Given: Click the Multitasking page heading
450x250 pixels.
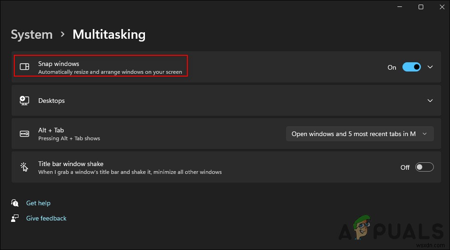Looking at the screenshot, I should point(109,35).
